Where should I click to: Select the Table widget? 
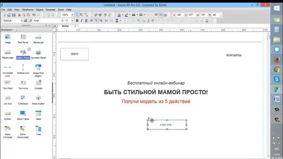click(x=38, y=115)
